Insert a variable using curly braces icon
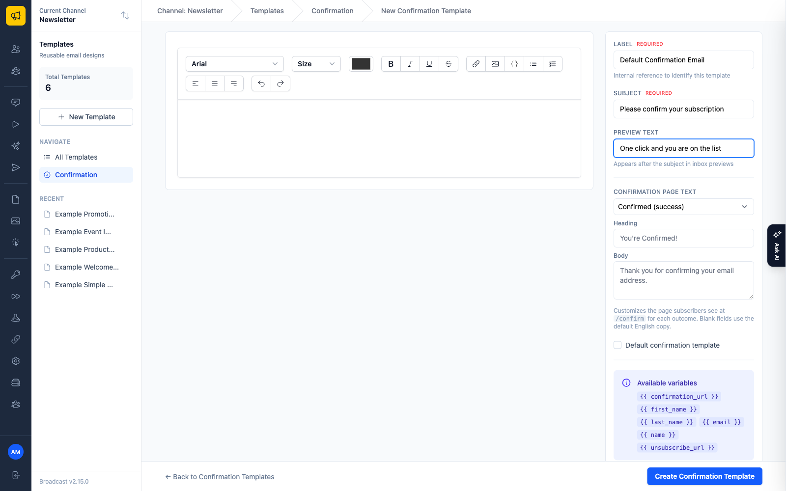 pos(514,64)
